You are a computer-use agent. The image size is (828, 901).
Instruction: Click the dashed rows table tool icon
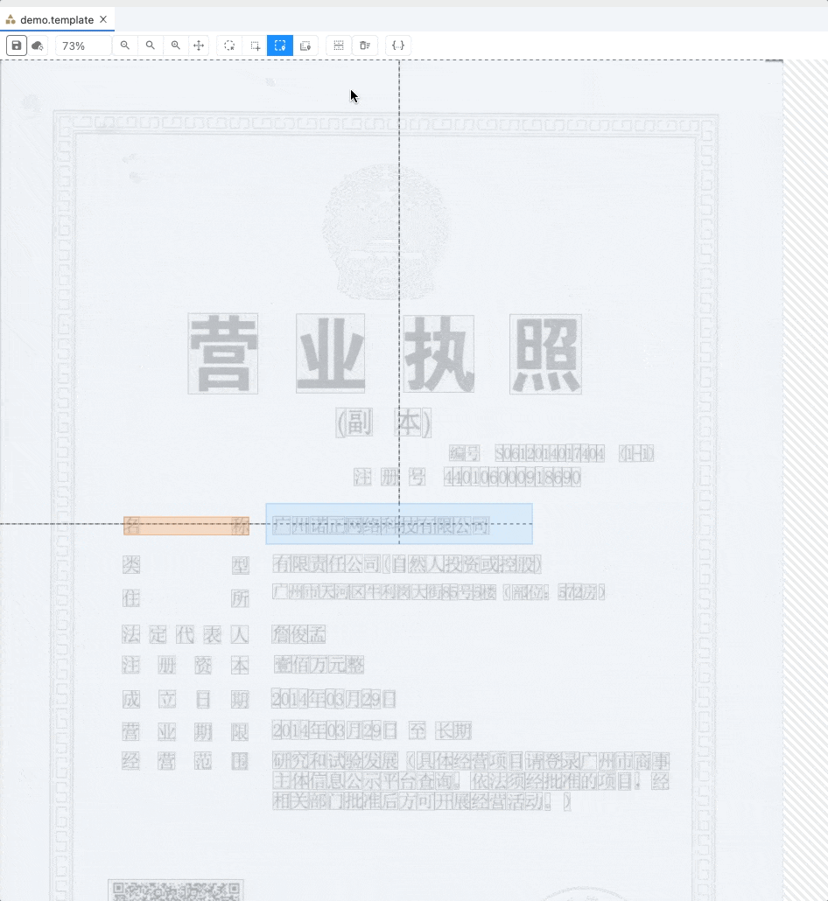tap(339, 45)
